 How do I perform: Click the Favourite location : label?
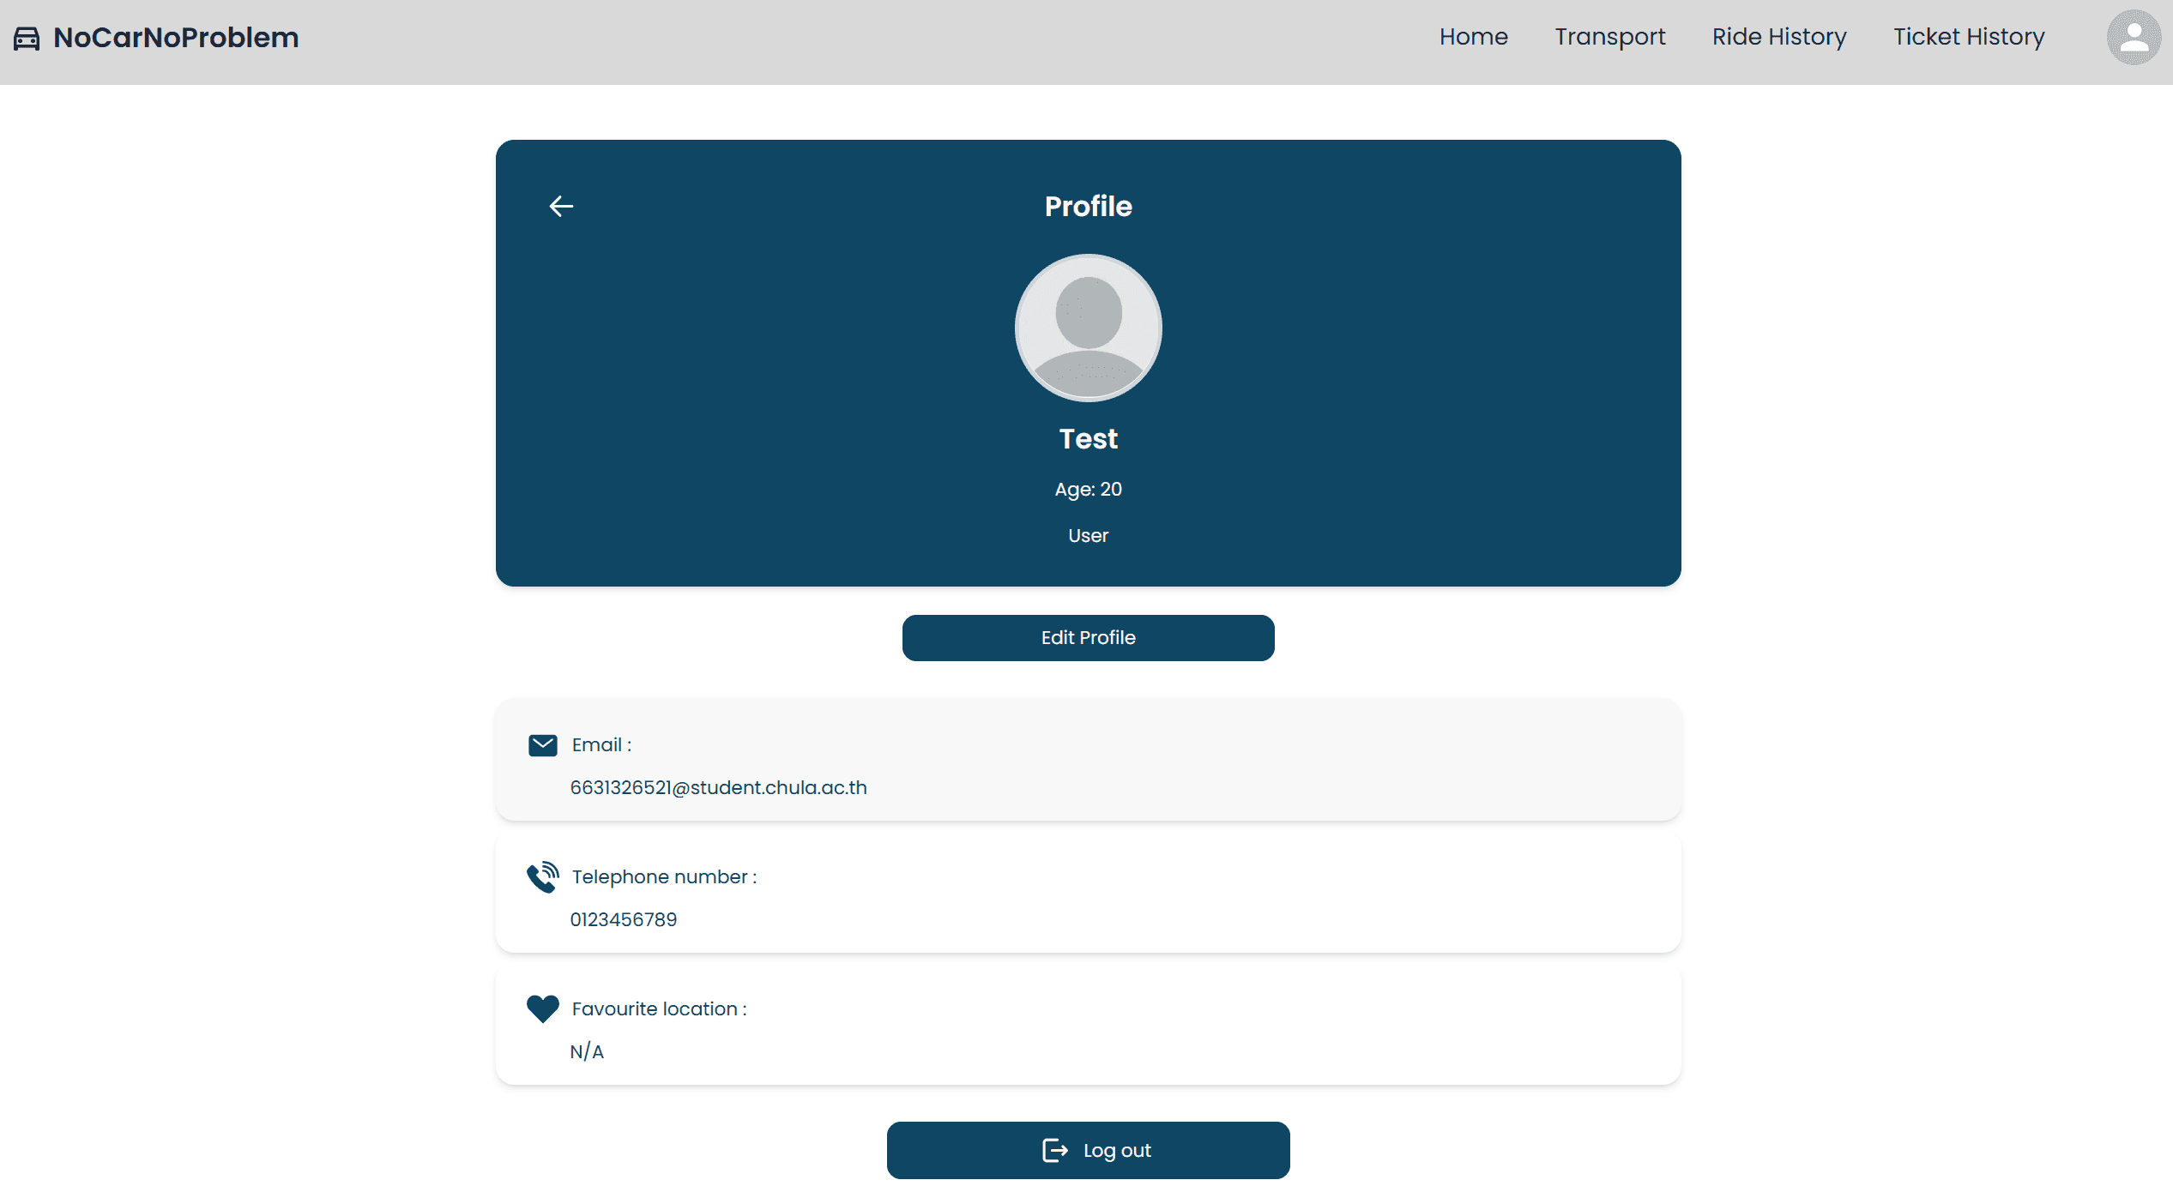tap(659, 1008)
